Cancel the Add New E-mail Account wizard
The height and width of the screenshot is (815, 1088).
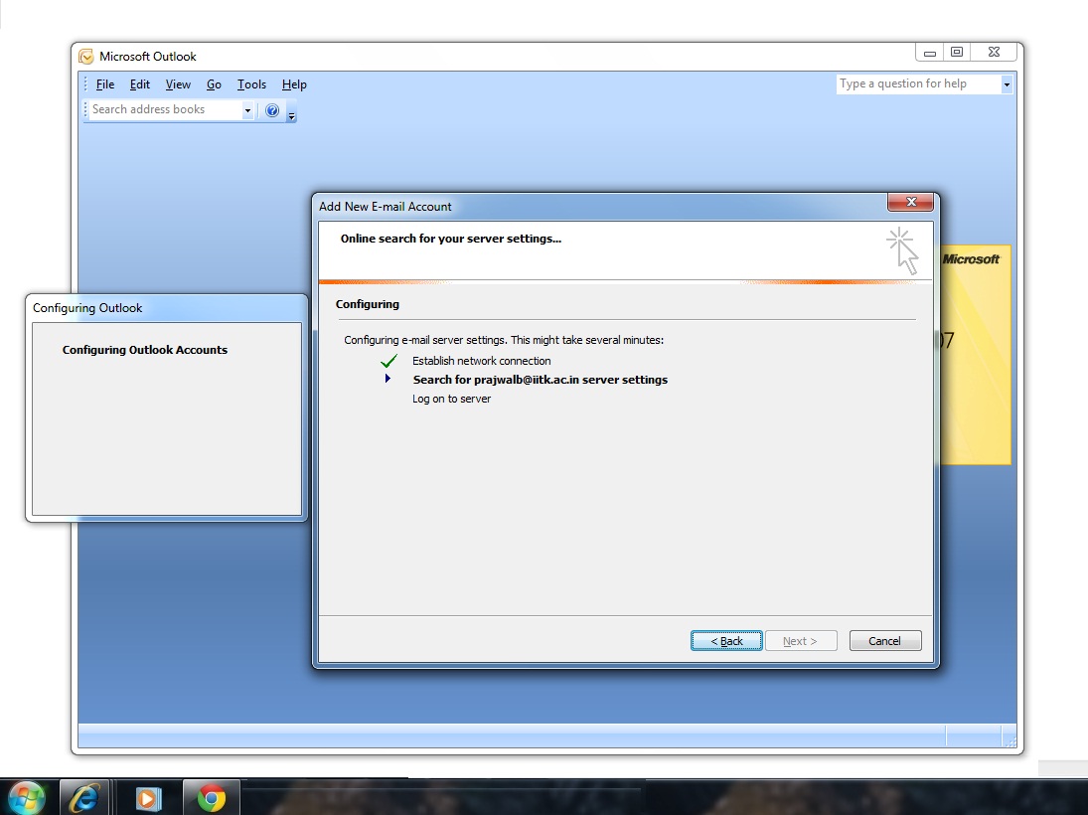tap(884, 641)
